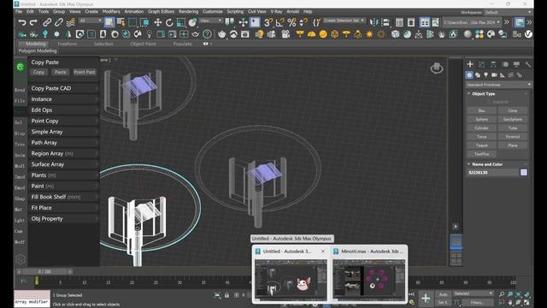Click the V-Ray logo icon
The width and height of the screenshot is (547, 308).
(x=529, y=34)
